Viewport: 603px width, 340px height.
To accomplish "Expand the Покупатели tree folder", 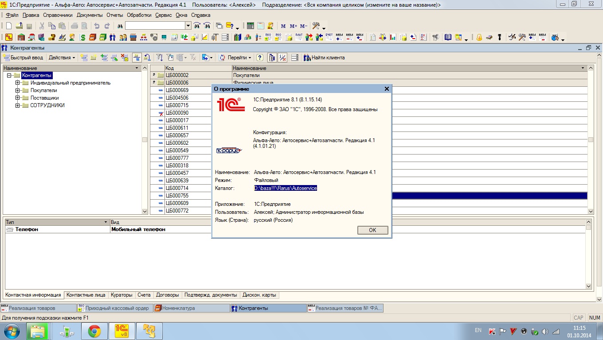I will [18, 90].
